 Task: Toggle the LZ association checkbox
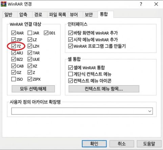(x=30, y=40)
